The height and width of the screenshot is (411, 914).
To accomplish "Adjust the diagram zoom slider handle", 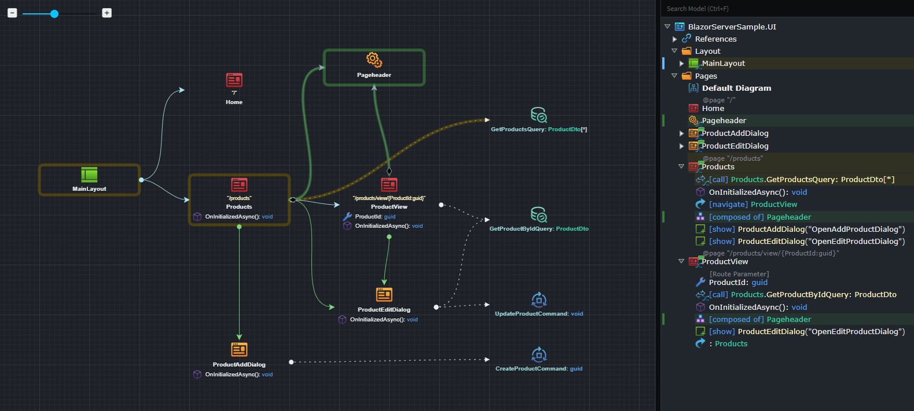I will point(54,13).
